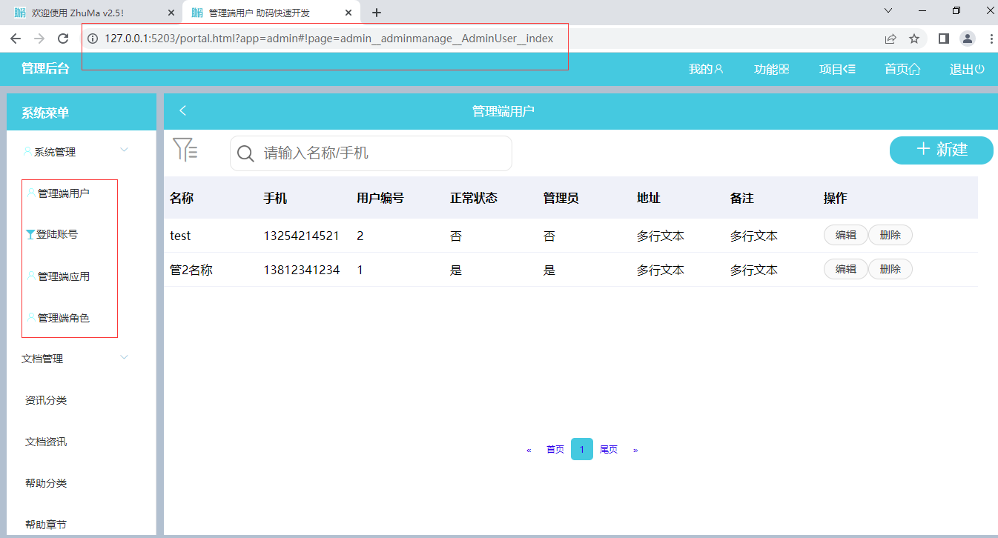Delete the test user row
The height and width of the screenshot is (538, 998).
pos(890,235)
